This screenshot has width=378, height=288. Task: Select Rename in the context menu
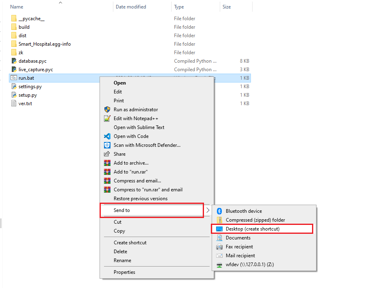coord(122,260)
